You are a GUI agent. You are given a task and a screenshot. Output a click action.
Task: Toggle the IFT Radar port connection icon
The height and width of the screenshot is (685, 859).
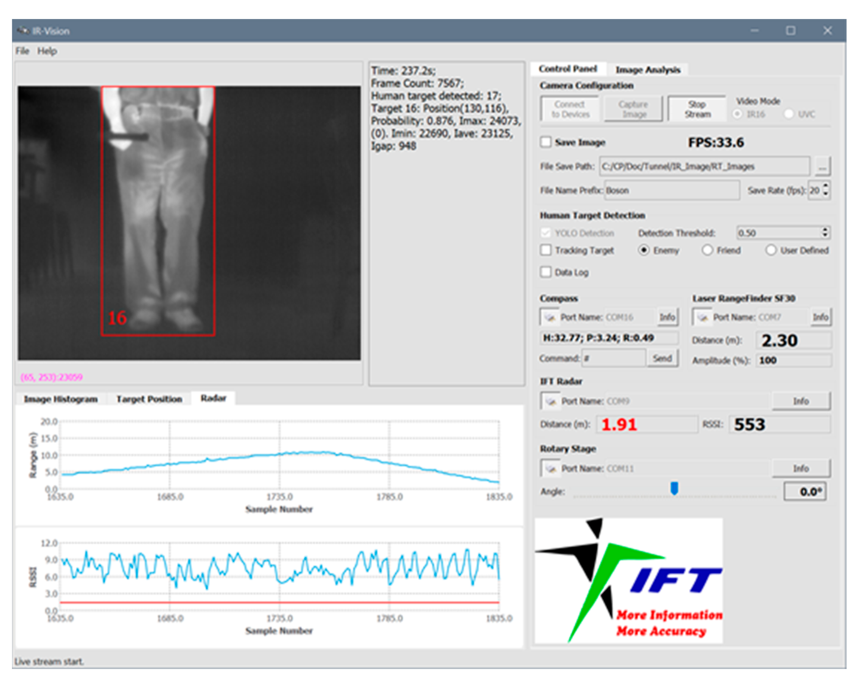(x=551, y=401)
